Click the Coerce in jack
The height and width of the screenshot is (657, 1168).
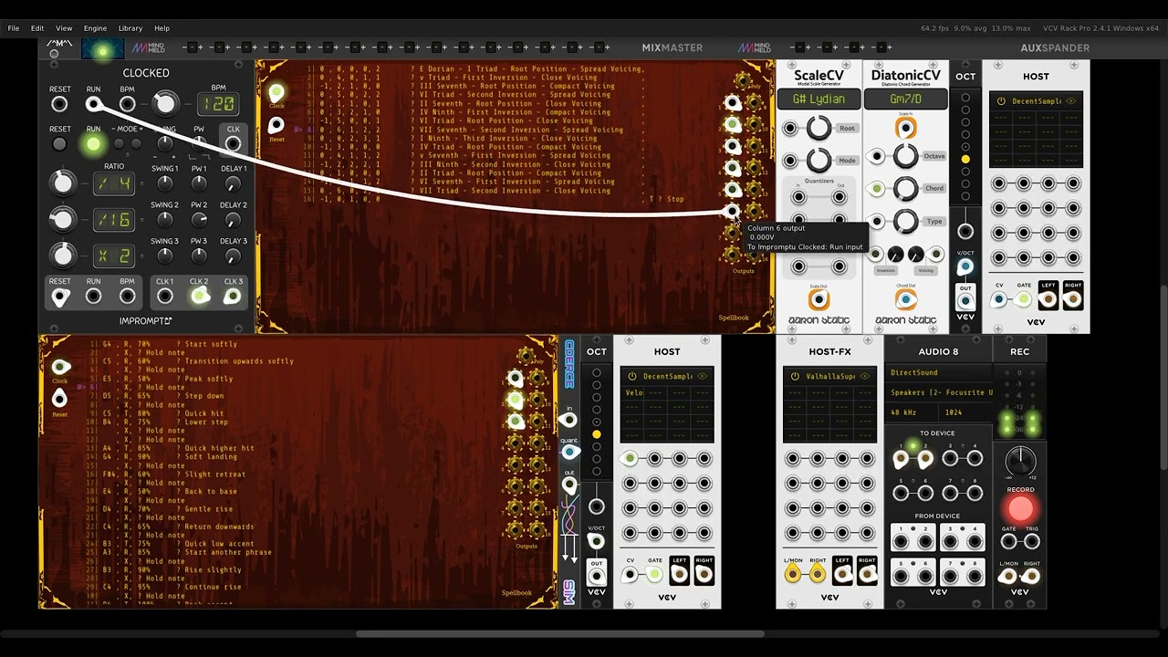568,420
